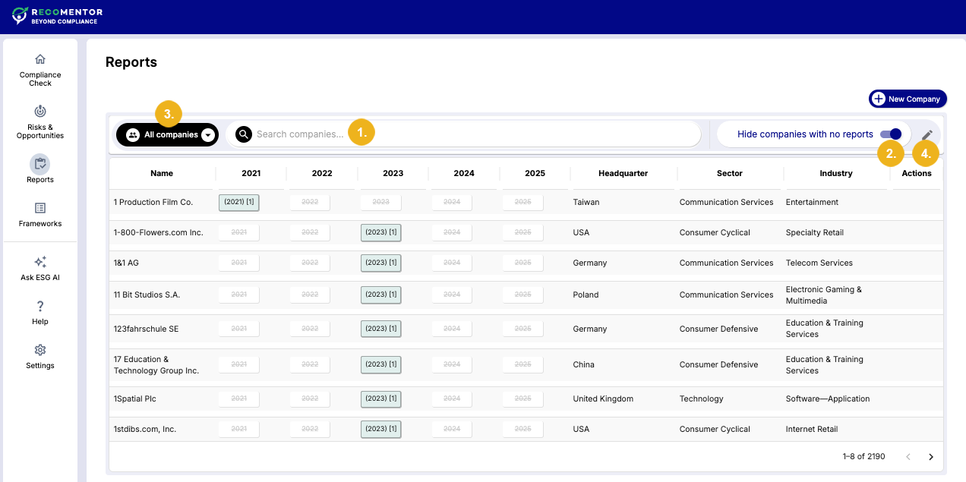Open Compliance Check from the sidebar
The image size is (966, 482).
pos(40,68)
